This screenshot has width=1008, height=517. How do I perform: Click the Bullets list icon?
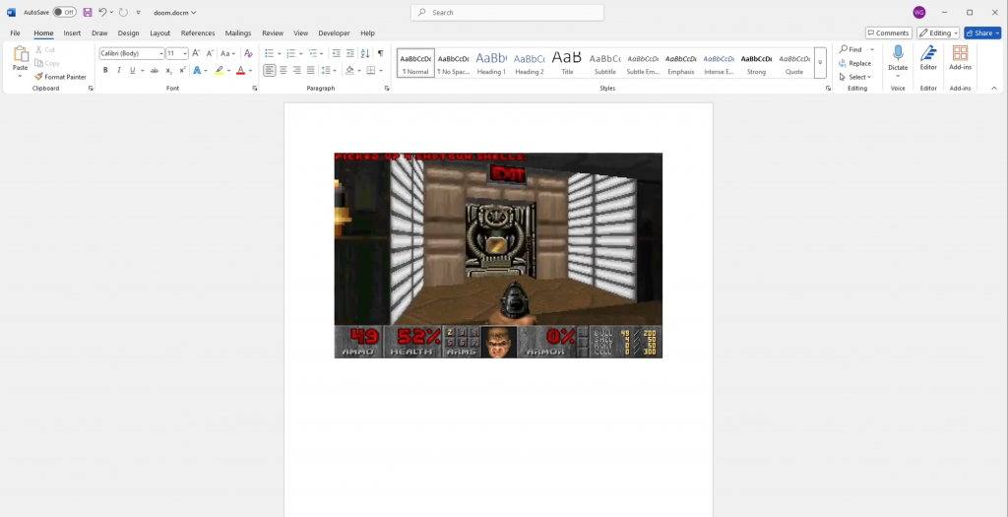(270, 53)
